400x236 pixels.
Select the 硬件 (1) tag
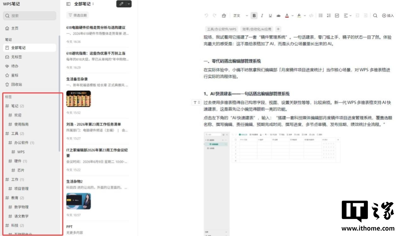click(18, 161)
